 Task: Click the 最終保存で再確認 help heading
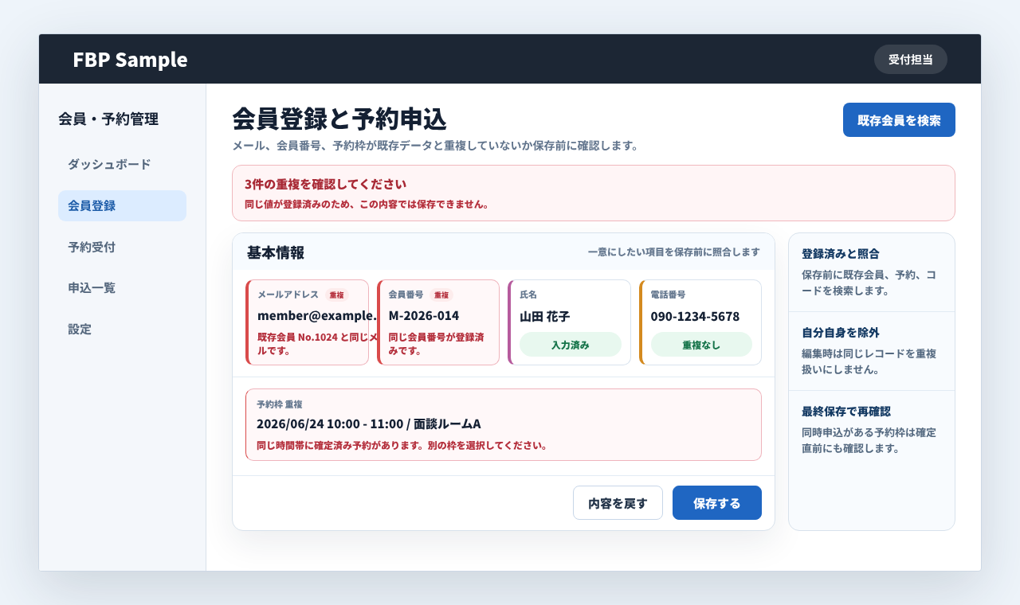[846, 412]
